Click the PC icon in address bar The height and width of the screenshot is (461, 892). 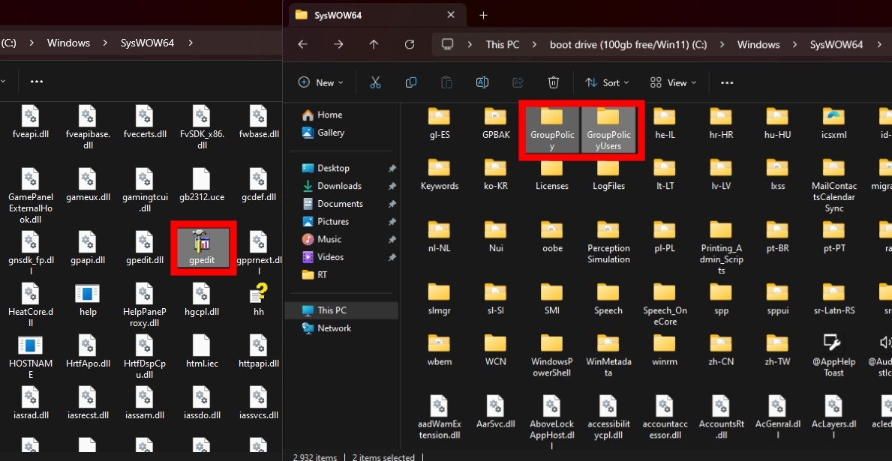tap(448, 44)
